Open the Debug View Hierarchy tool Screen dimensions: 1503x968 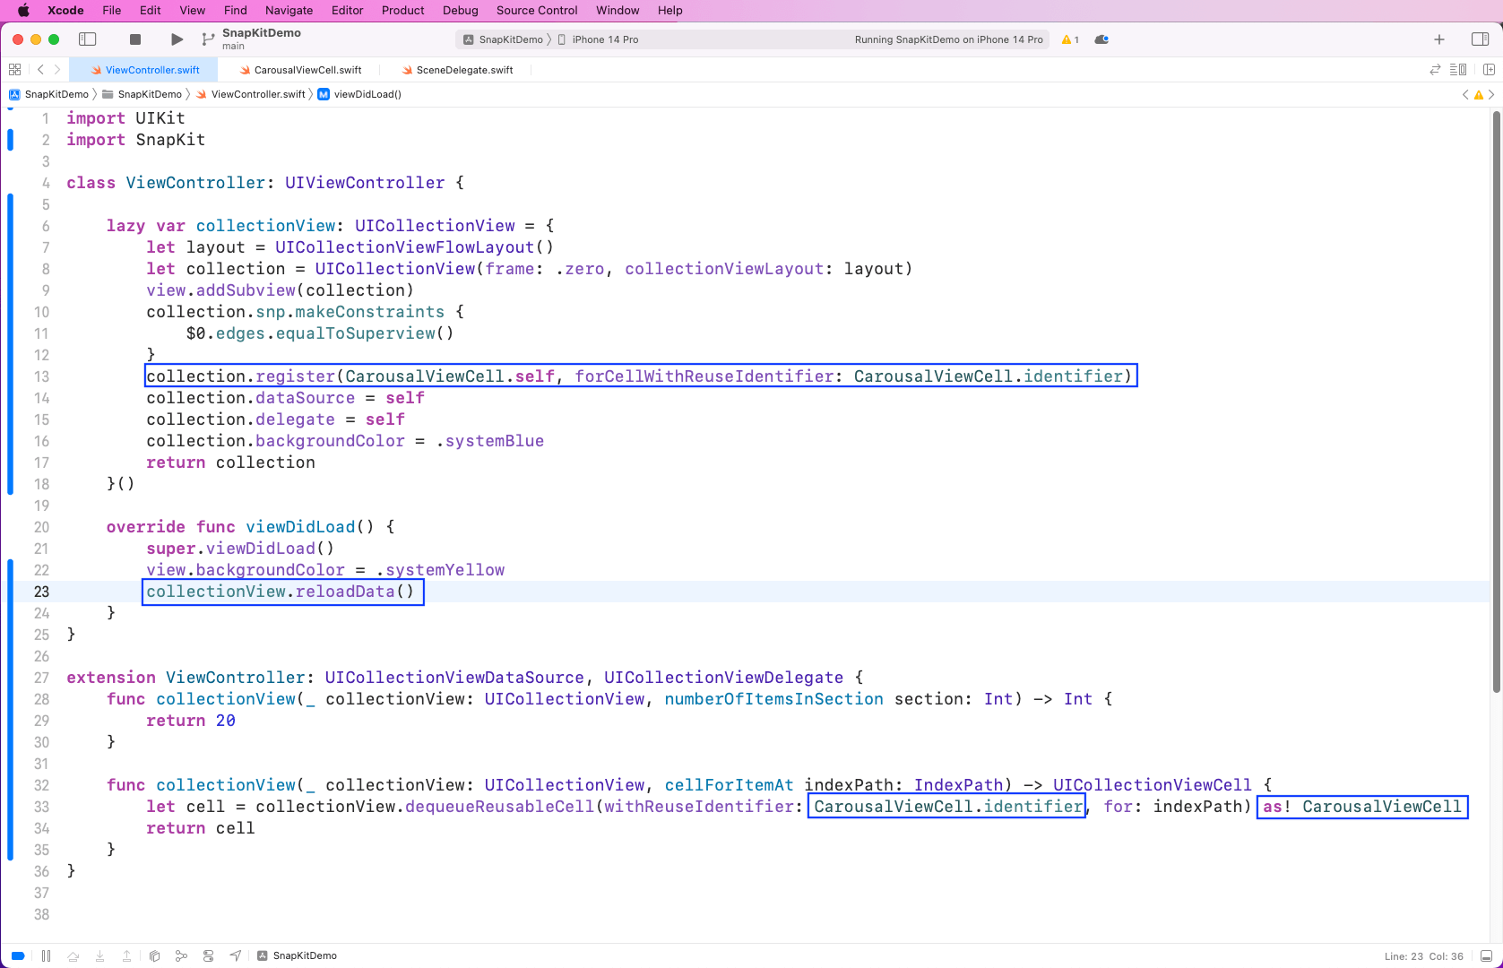click(154, 955)
